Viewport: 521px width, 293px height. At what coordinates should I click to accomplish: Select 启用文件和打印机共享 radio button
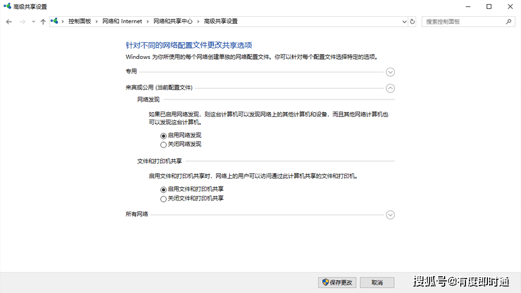pos(163,190)
